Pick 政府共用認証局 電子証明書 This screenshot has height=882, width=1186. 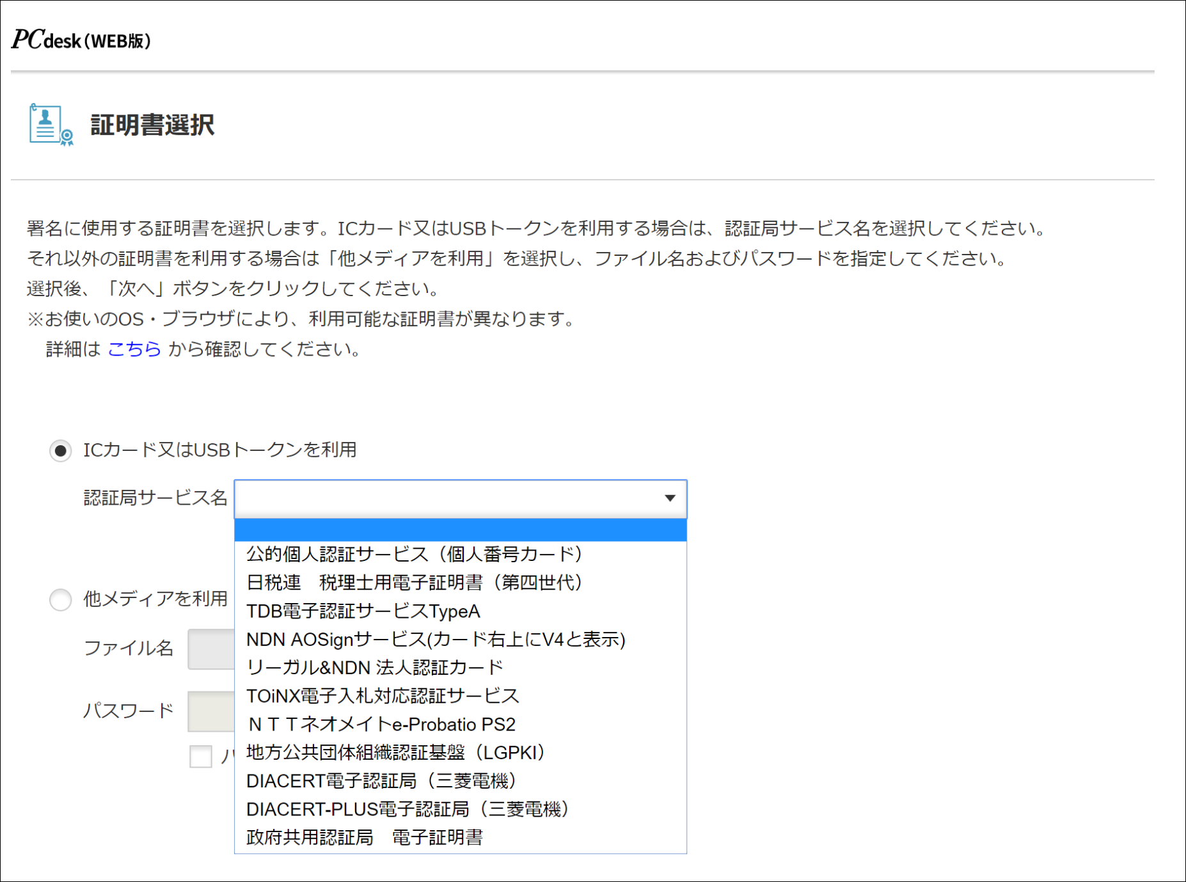461,838
